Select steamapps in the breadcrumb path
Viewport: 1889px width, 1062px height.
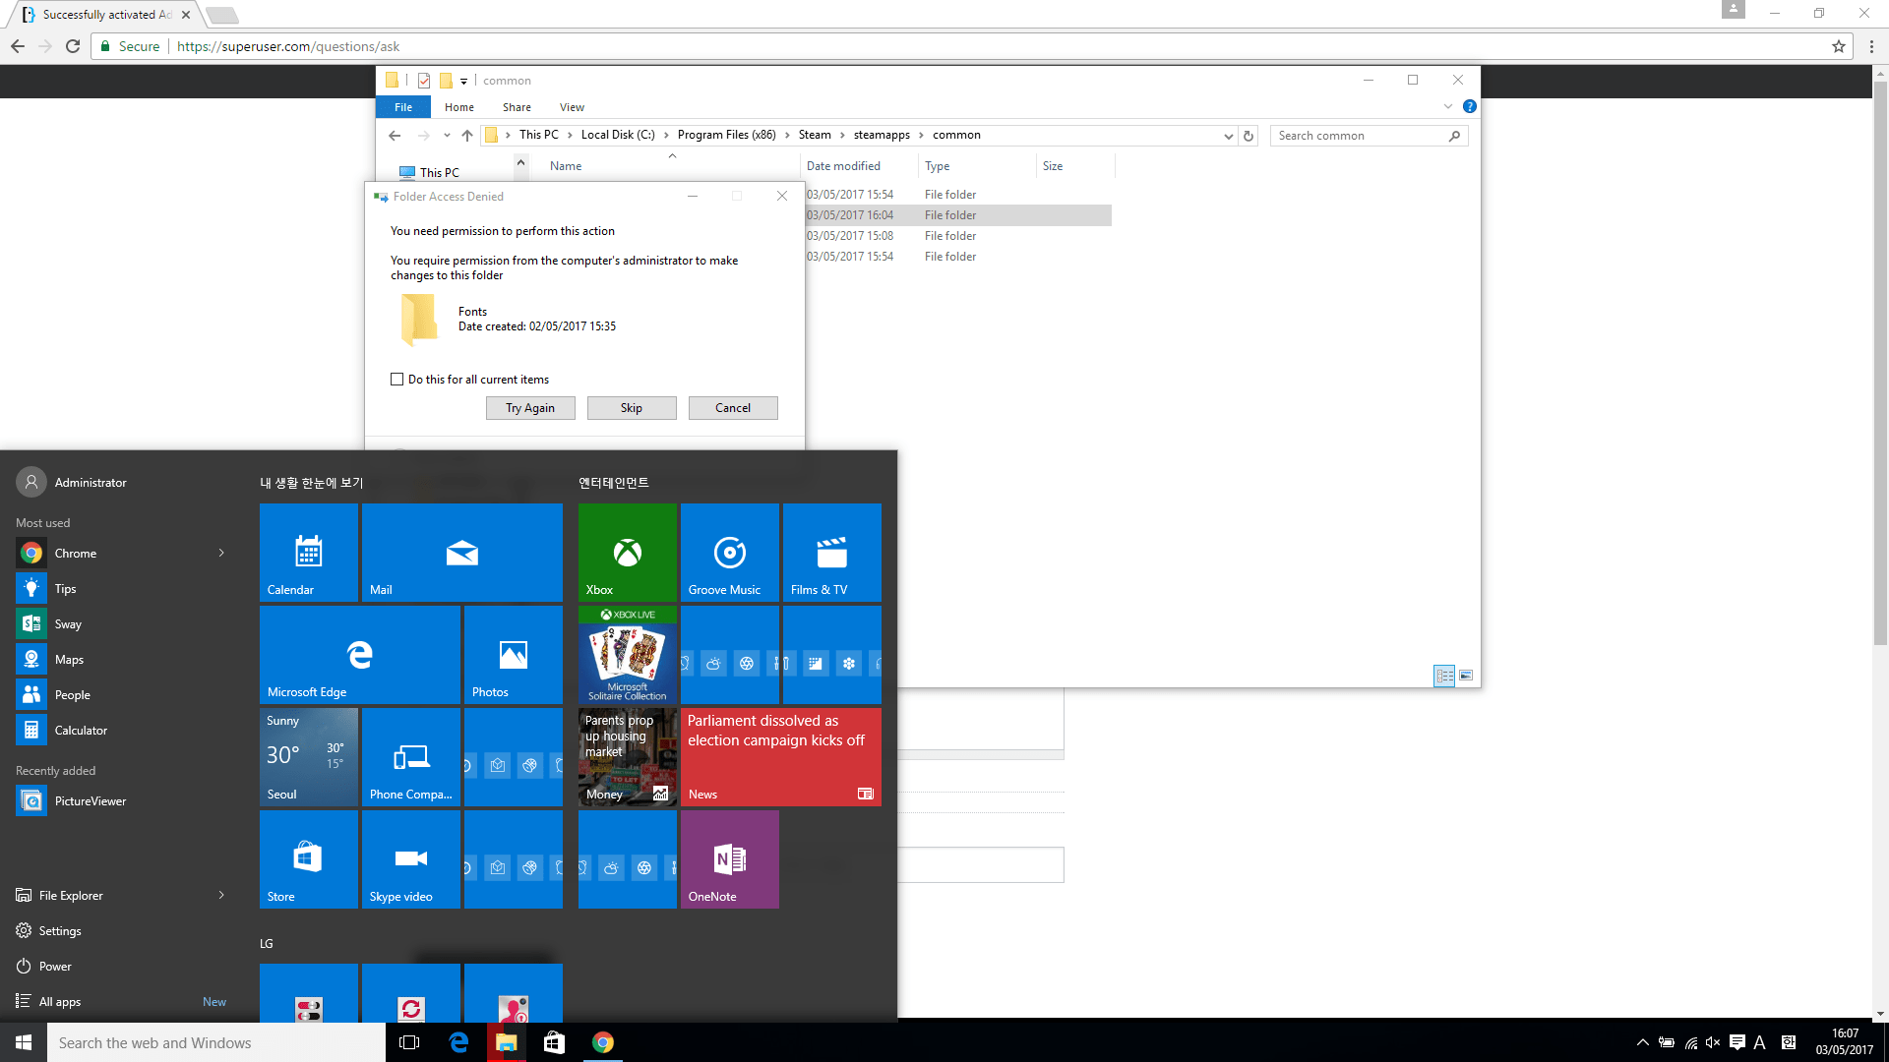tap(882, 135)
